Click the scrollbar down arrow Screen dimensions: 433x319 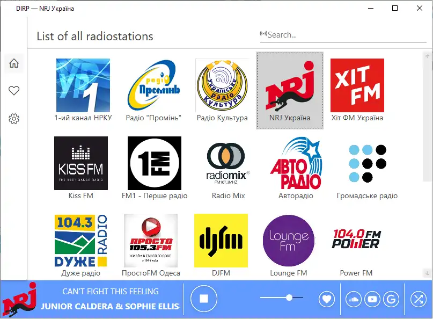coord(427,273)
